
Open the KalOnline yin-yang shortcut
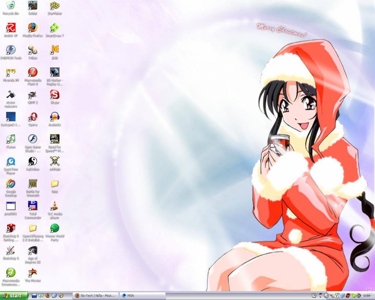pos(33,164)
